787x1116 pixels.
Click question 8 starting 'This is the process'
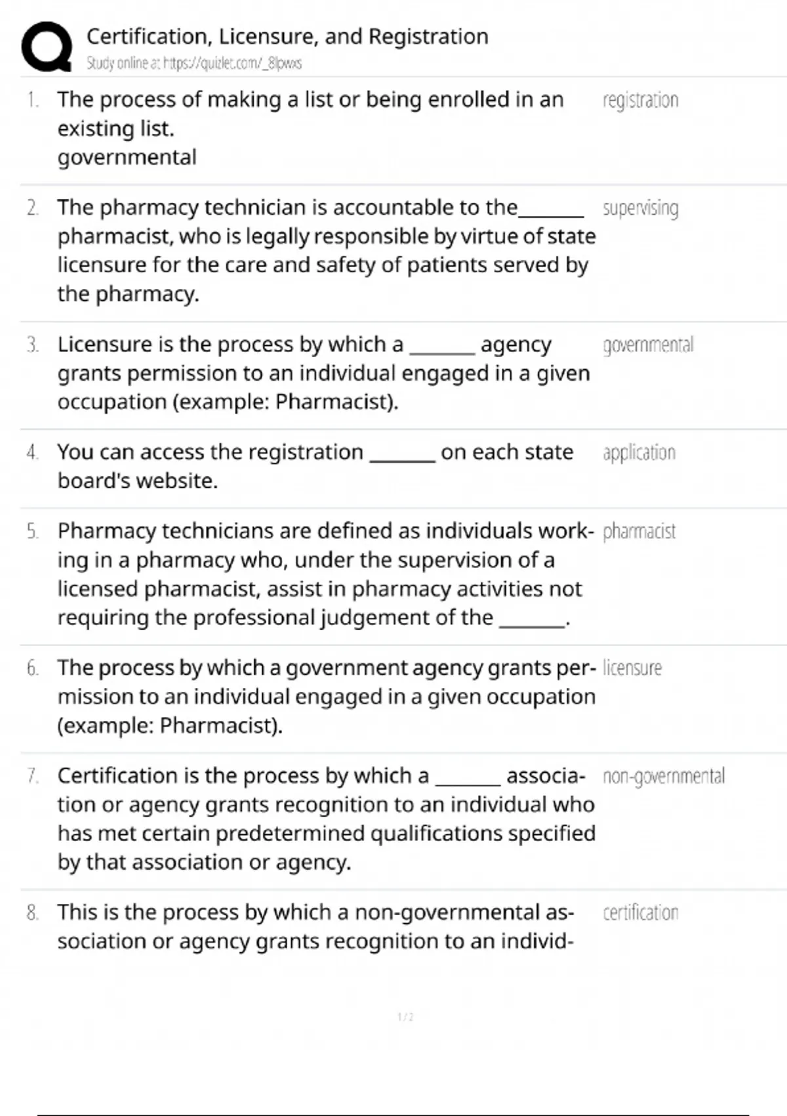point(315,926)
